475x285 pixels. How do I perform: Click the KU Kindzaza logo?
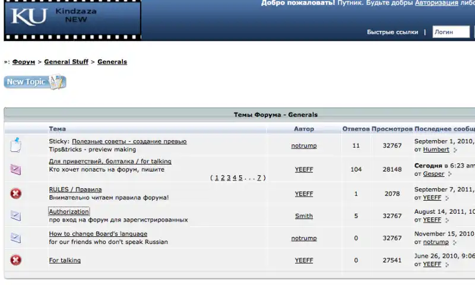(71, 20)
